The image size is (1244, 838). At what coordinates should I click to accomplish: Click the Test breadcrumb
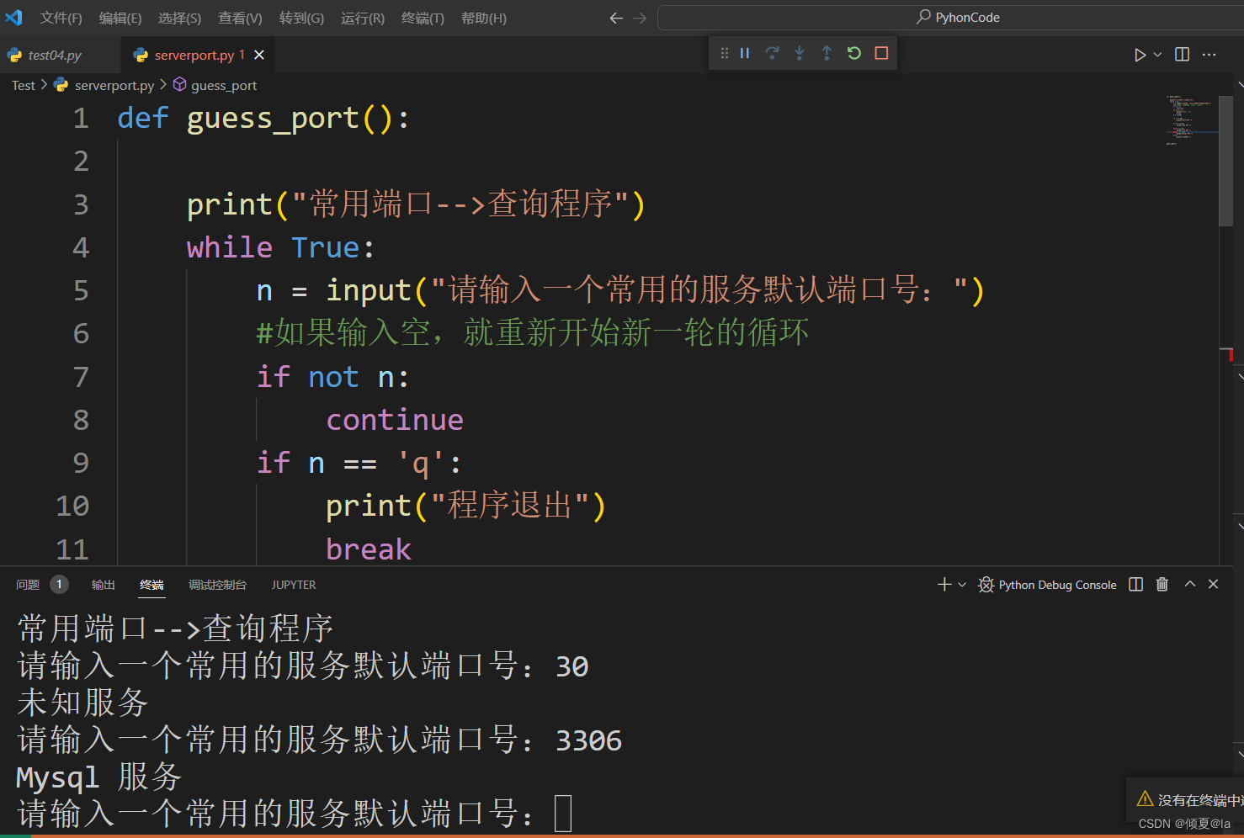[x=24, y=85]
